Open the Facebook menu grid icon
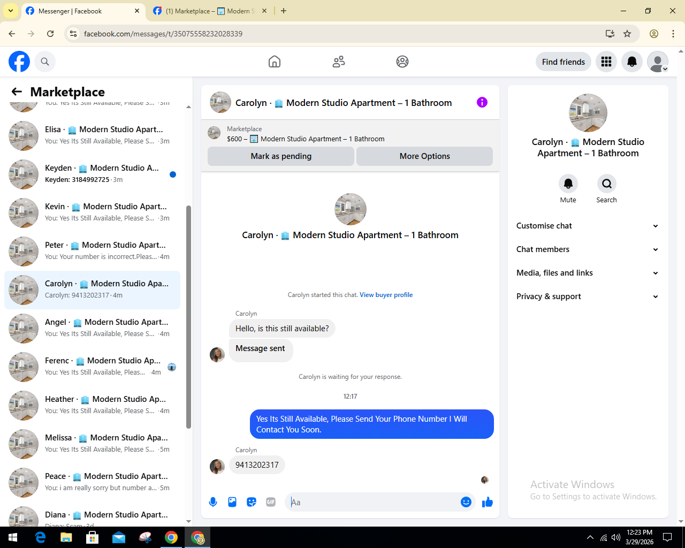 (606, 62)
